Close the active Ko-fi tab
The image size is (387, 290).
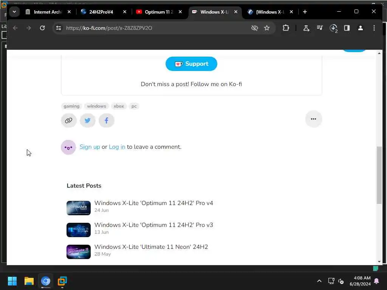[x=236, y=12]
